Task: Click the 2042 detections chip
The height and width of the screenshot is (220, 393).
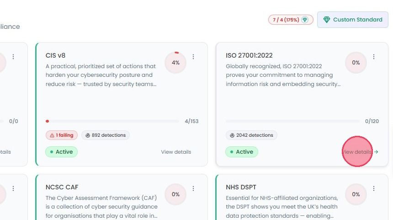Action: coord(251,135)
